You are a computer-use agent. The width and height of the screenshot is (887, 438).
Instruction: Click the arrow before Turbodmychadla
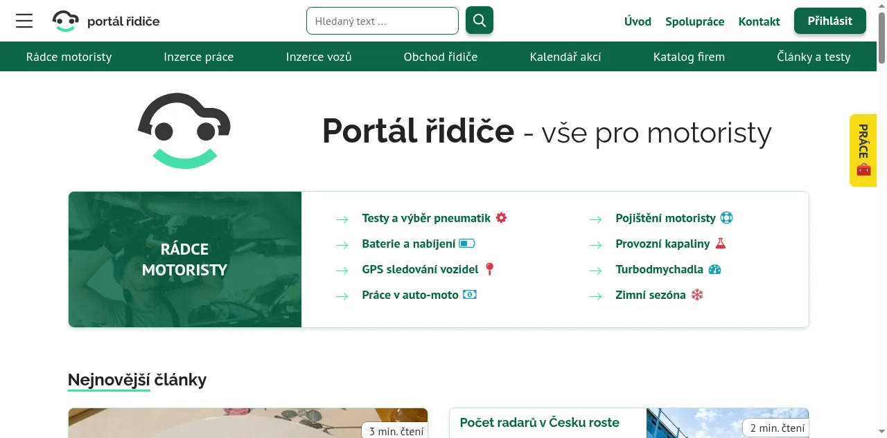596,271
